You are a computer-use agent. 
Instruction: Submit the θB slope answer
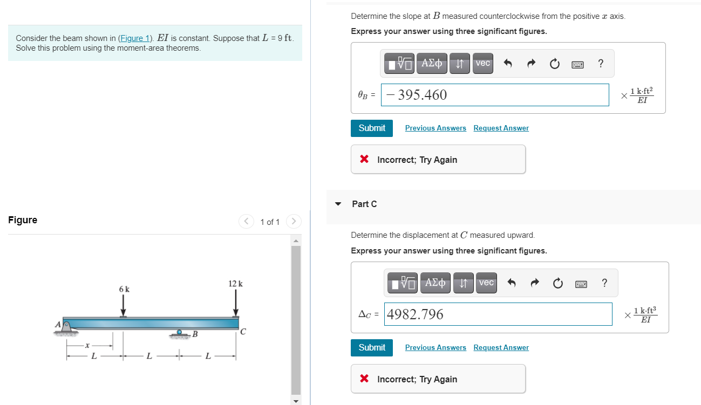(x=371, y=128)
